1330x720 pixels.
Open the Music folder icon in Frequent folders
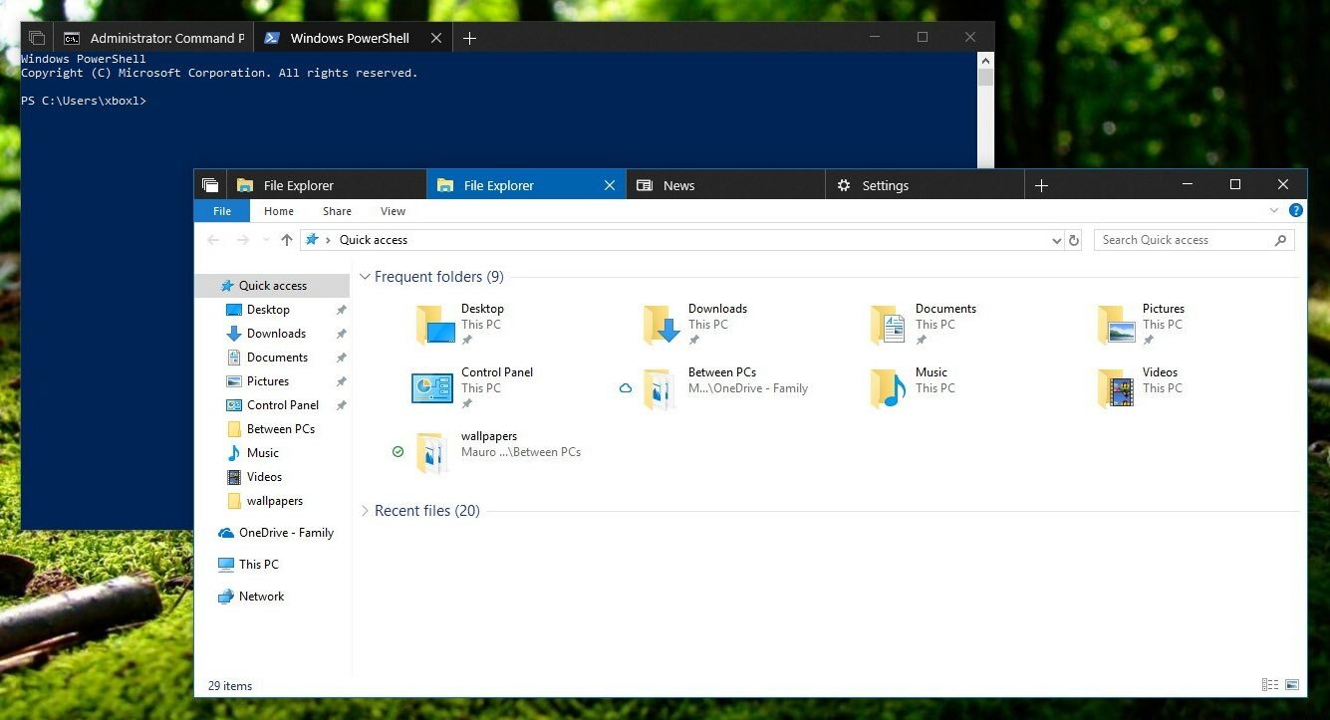pos(888,388)
